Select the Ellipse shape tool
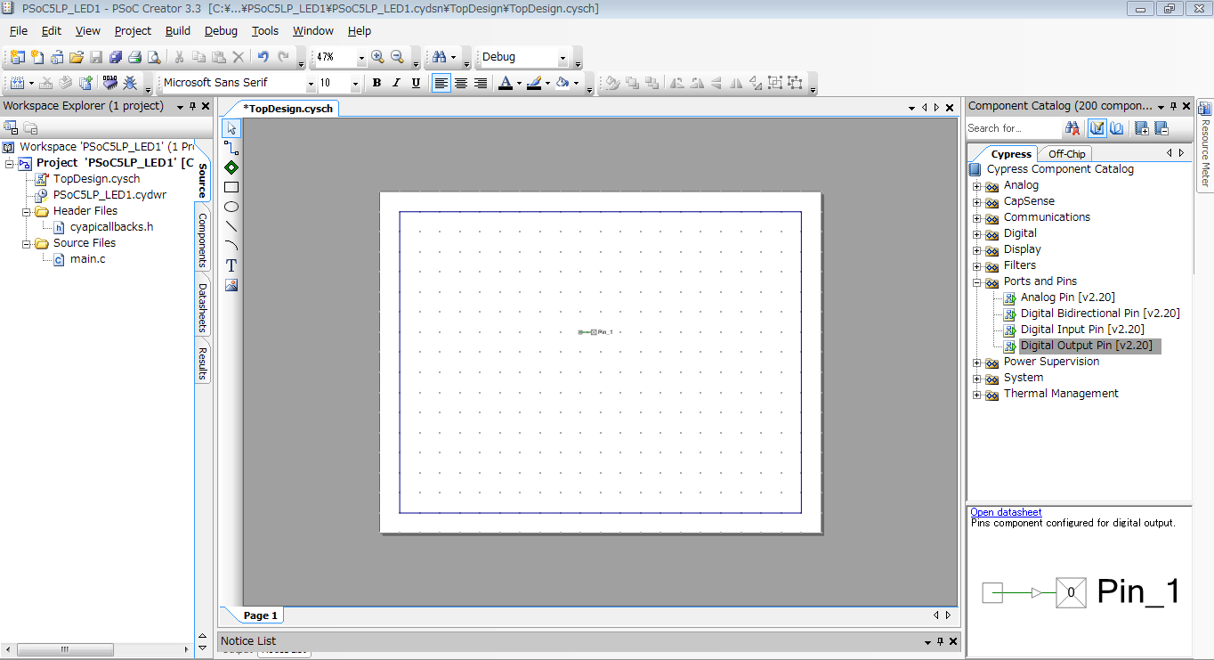1214x660 pixels. [231, 207]
